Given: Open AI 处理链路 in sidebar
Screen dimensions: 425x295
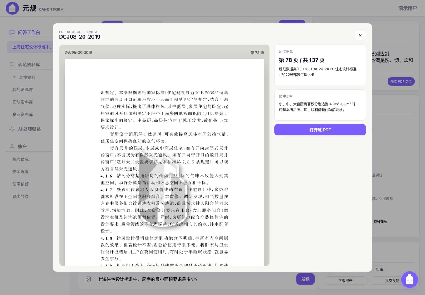Looking at the screenshot, I should coord(29,129).
